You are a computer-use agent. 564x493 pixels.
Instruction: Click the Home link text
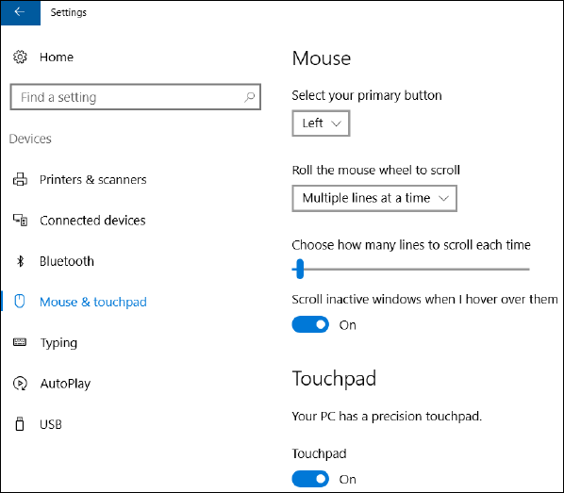coord(57,58)
